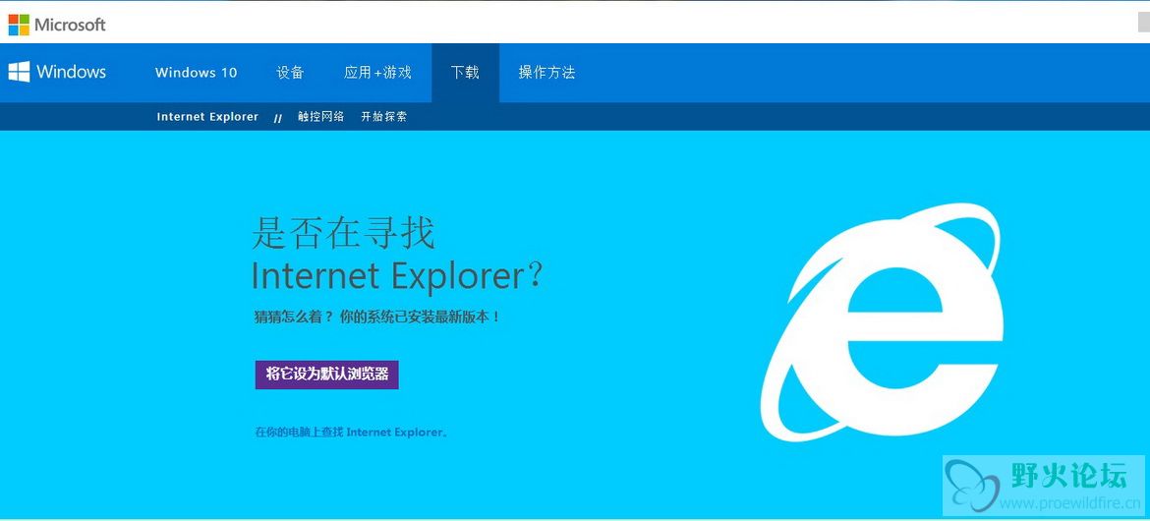
Task: Click the heading text 是否在寻找
Action: (x=343, y=232)
